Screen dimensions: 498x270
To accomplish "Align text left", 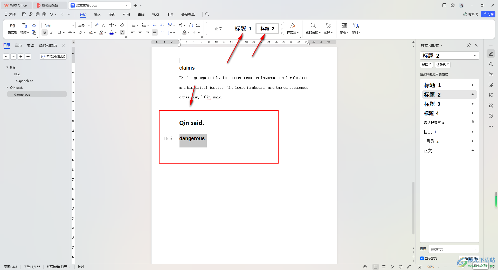I will (133, 32).
